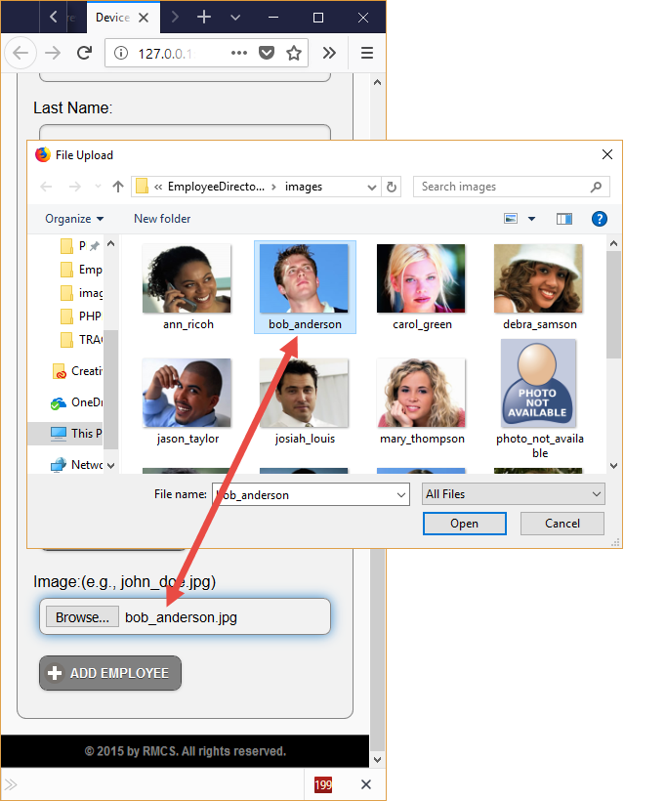This screenshot has height=801, width=666.
Task: Open the change view options dropdown
Action: tap(531, 219)
